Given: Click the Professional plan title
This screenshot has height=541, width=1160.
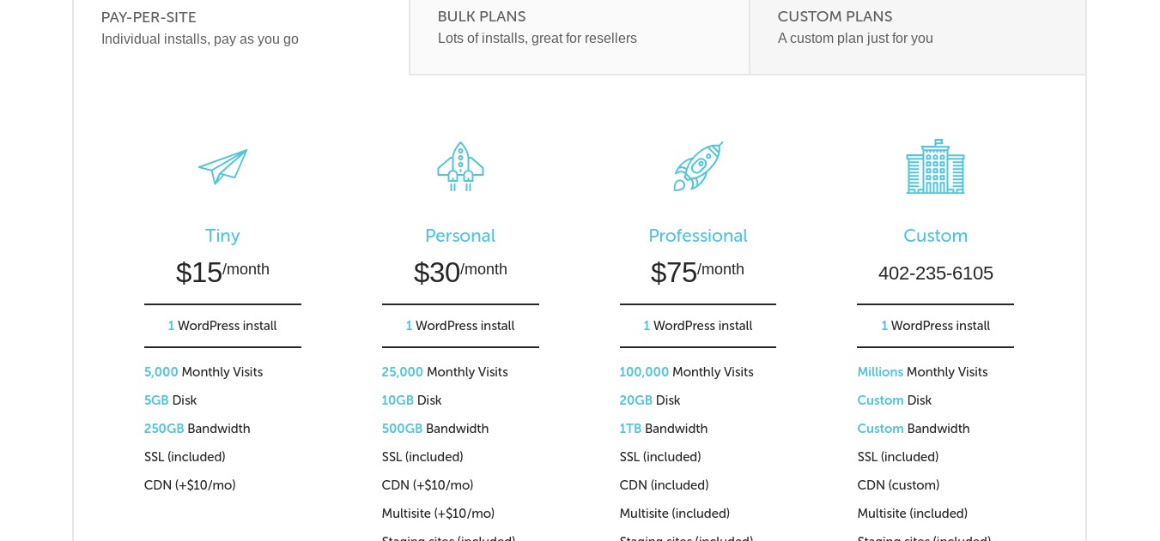Looking at the screenshot, I should point(697,236).
